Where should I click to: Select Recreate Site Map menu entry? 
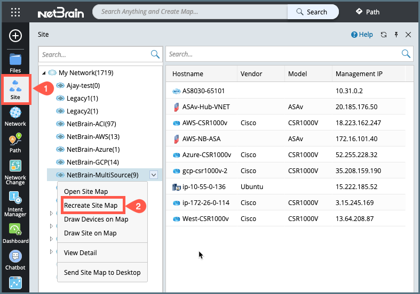[x=91, y=205]
